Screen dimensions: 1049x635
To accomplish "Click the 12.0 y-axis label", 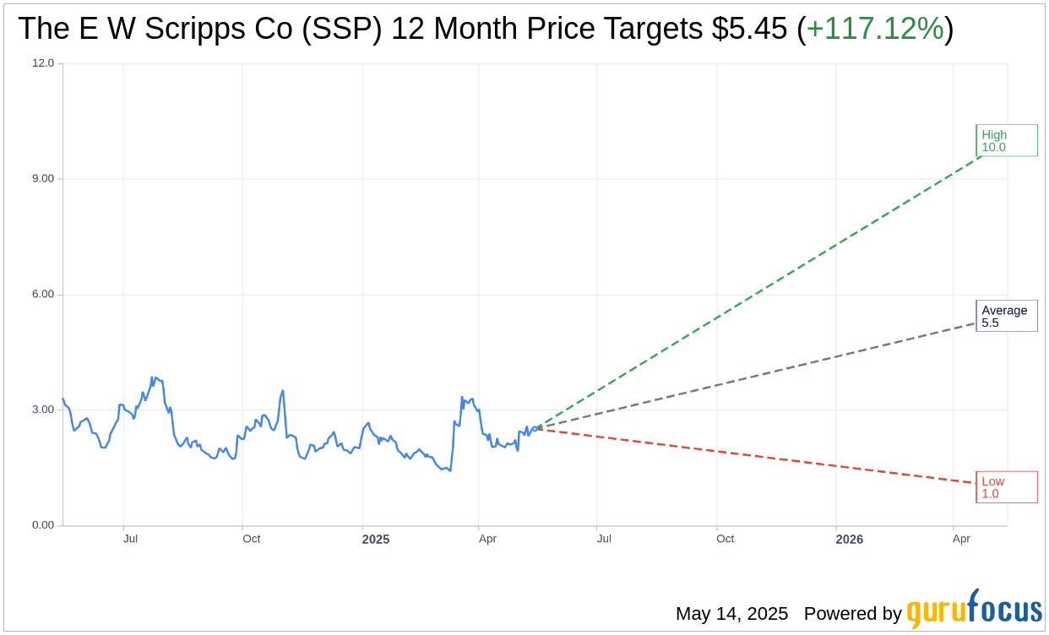I will point(43,63).
